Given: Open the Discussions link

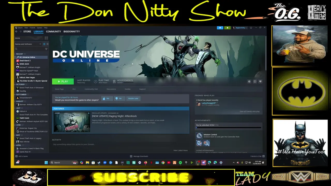Looking at the screenshot, I should 111,89.
